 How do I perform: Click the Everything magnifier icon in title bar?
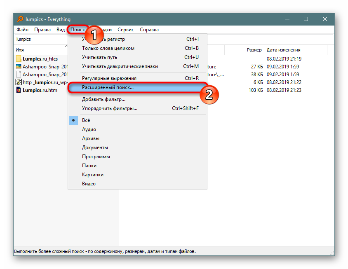pyautogui.click(x=20, y=19)
